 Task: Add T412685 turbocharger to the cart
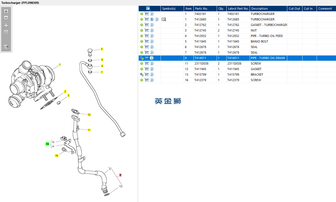147,19
